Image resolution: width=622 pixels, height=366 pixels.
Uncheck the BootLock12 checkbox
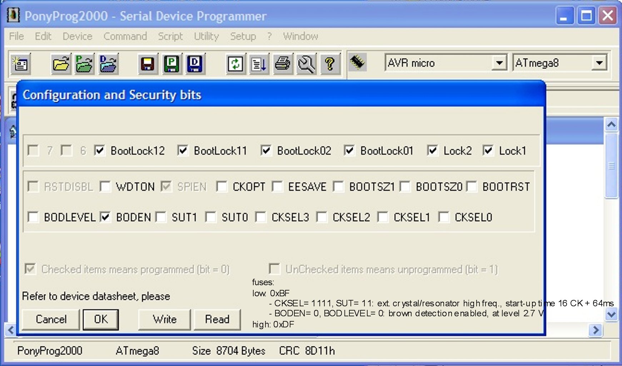(100, 150)
